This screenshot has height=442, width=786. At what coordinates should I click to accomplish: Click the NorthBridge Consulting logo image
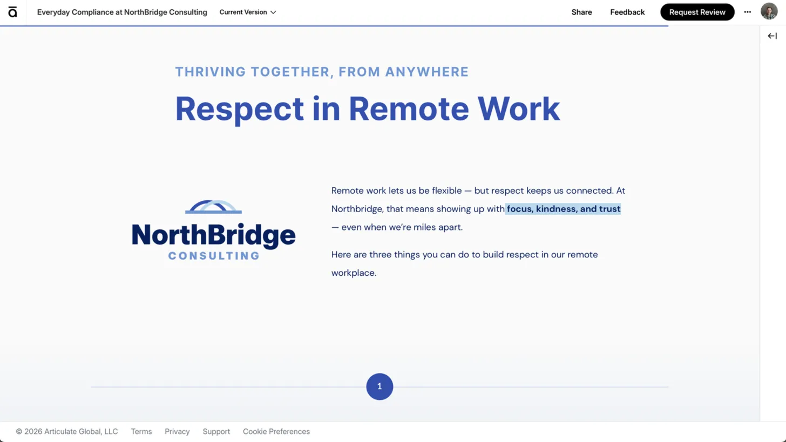[214, 230]
